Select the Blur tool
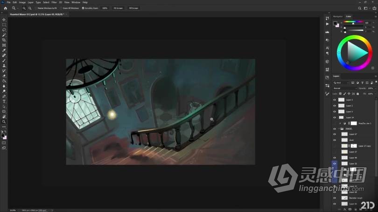This screenshot has width=378, height=212. pos(4,86)
